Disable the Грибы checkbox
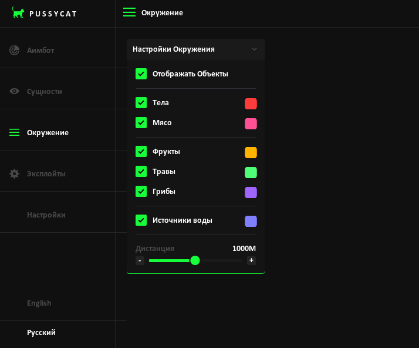Viewport: 419px width, 348px height. click(141, 192)
